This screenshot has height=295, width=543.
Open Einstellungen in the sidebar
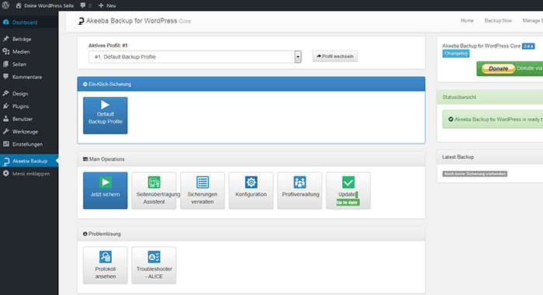click(x=29, y=144)
